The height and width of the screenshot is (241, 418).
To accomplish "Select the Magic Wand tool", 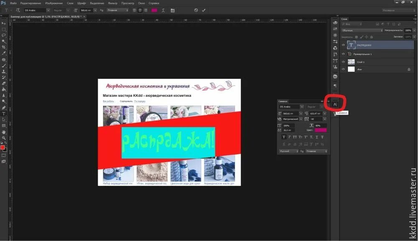I will tap(4, 41).
